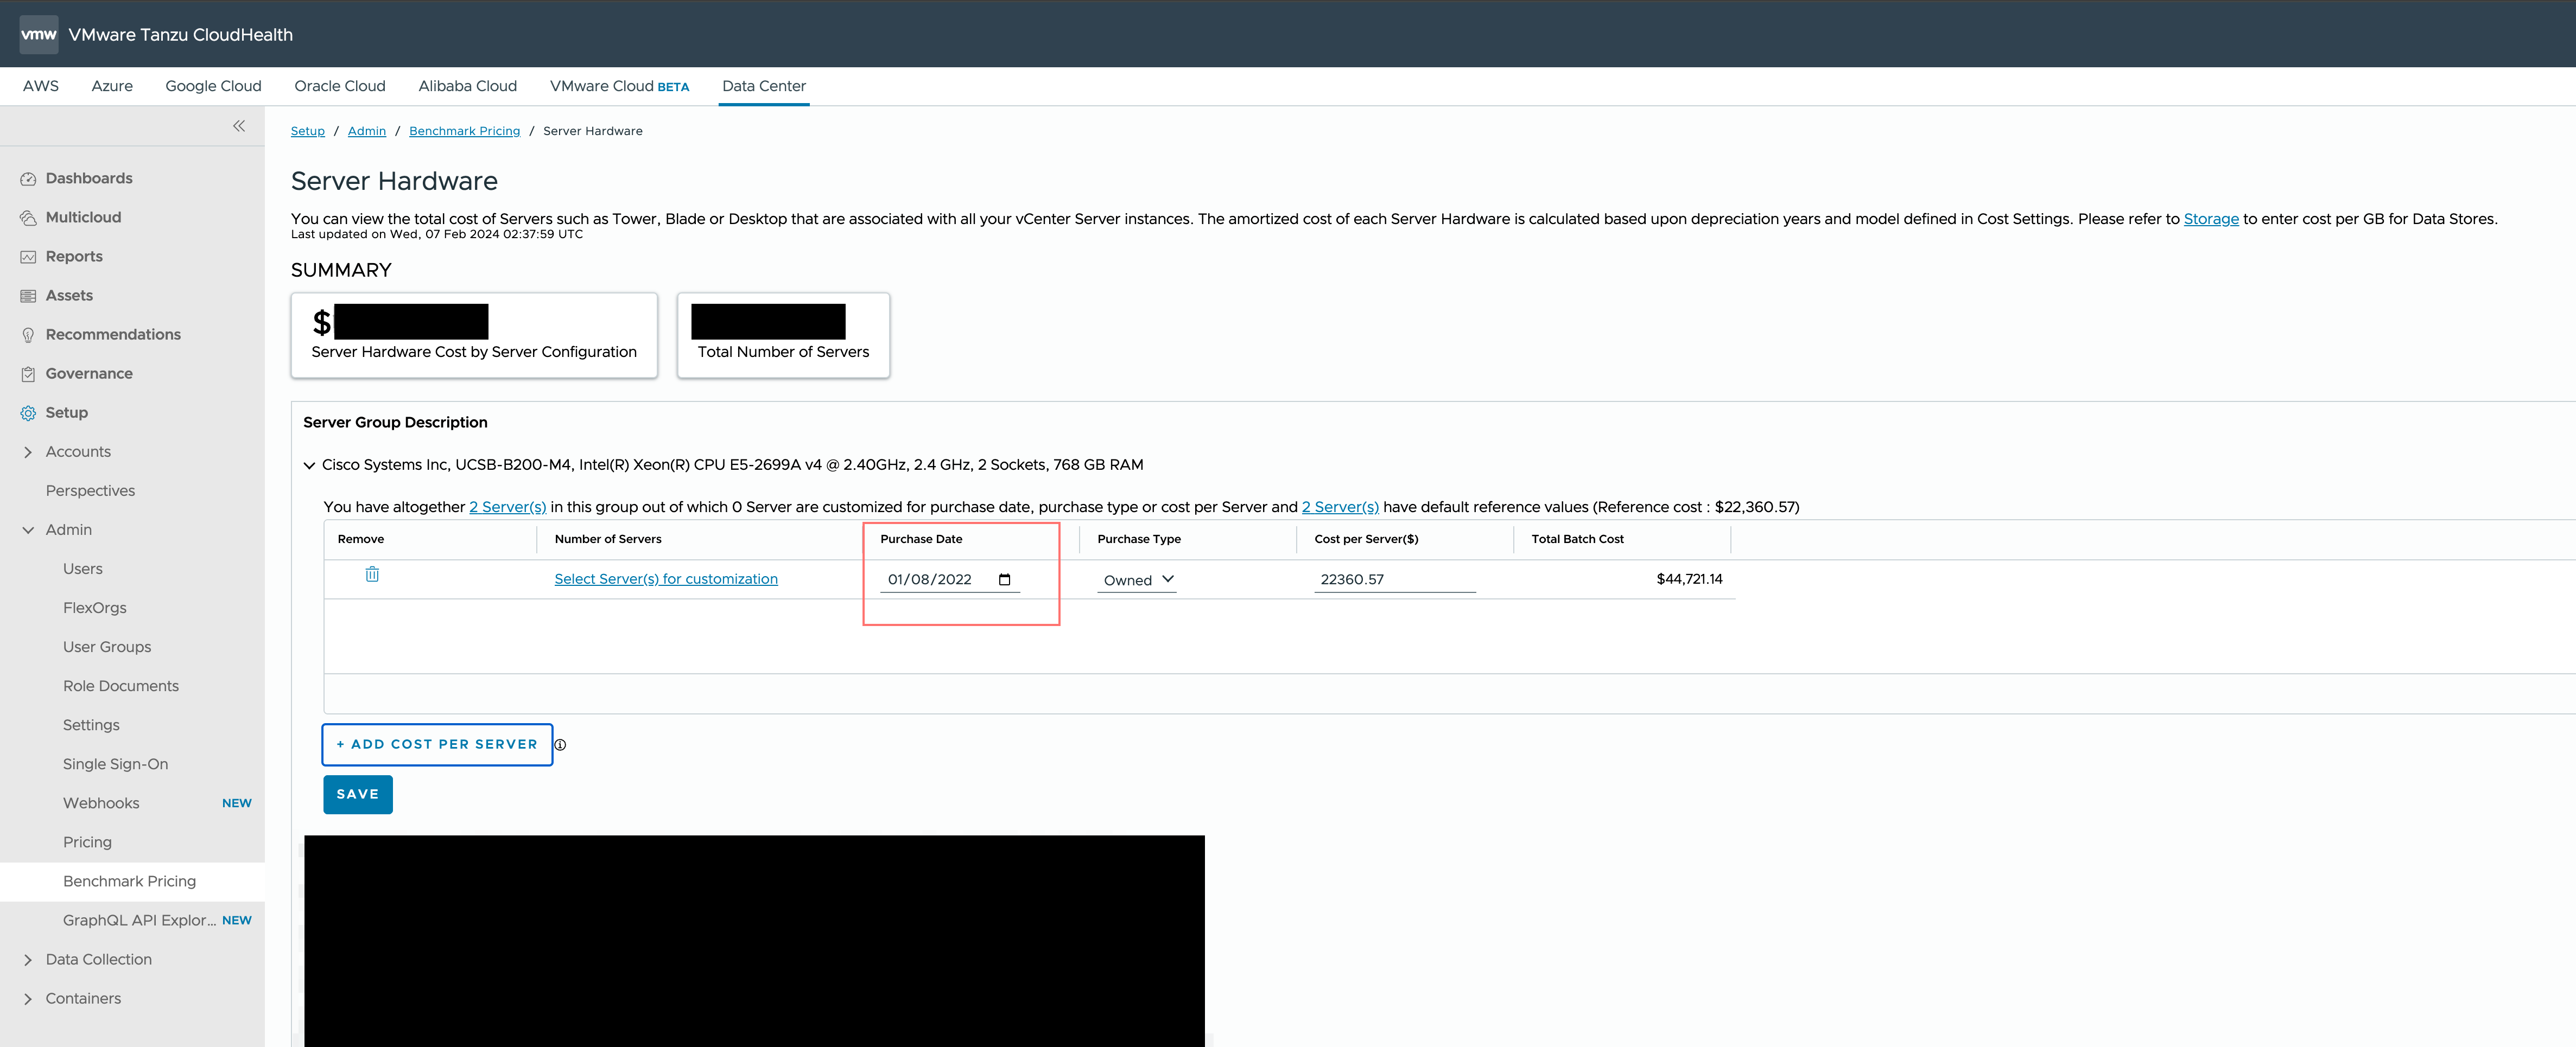Viewport: 2576px width, 1047px height.
Task: Click Add Cost Per Server button
Action: click(x=437, y=744)
